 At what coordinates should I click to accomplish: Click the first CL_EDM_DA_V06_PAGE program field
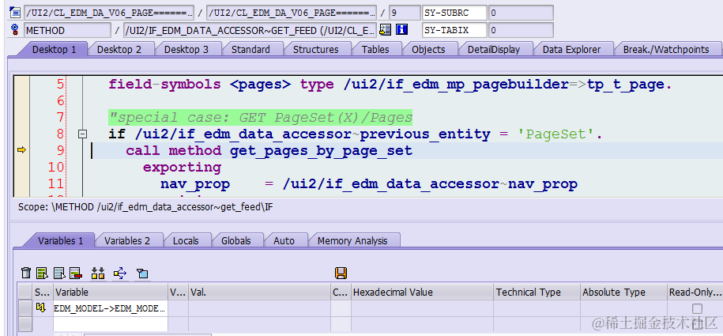[x=109, y=13]
